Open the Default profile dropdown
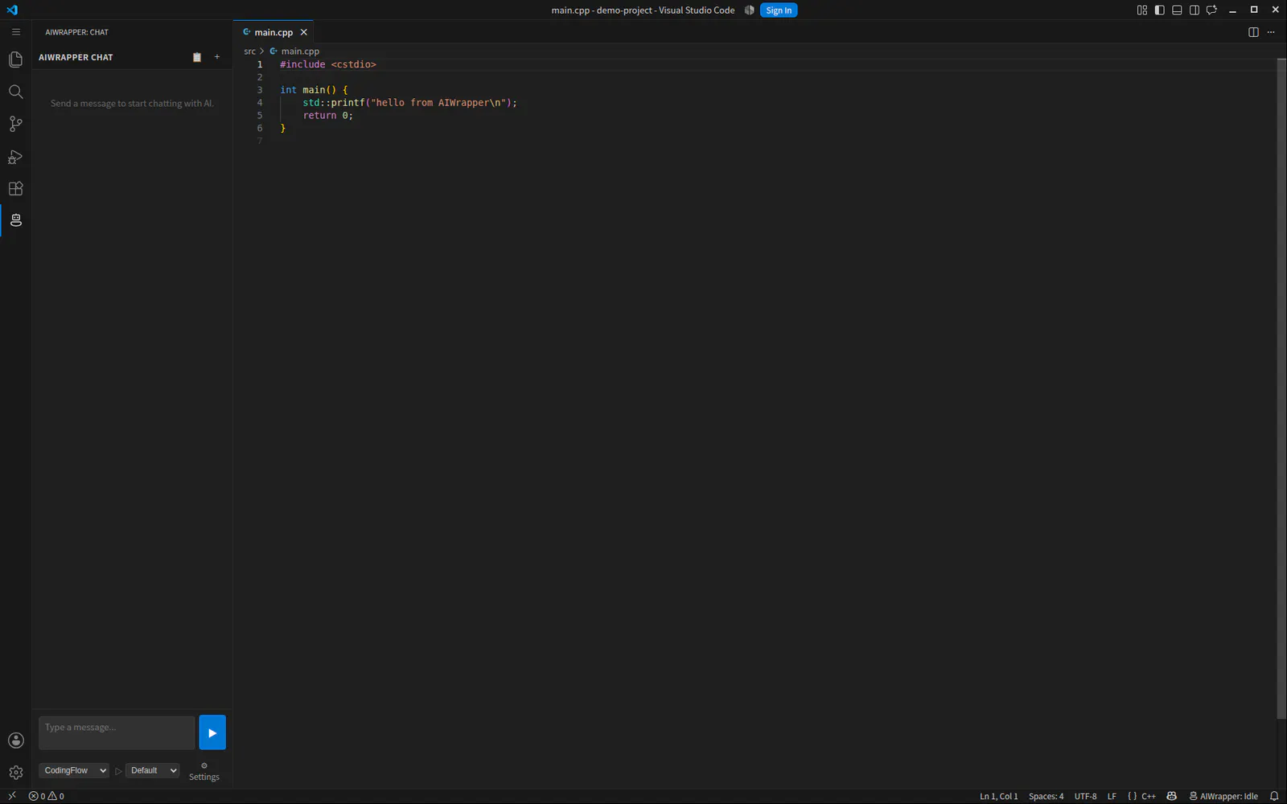Screen dimensions: 1287x804 153,770
